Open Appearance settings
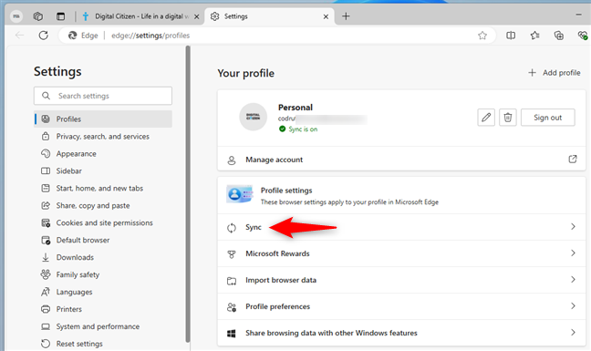The height and width of the screenshot is (351, 591). pyautogui.click(x=103, y=154)
